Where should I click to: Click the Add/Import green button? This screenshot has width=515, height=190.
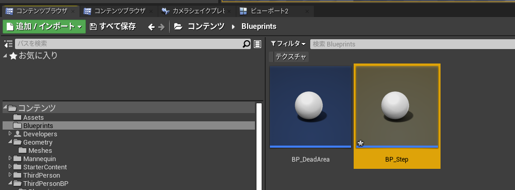click(x=44, y=26)
